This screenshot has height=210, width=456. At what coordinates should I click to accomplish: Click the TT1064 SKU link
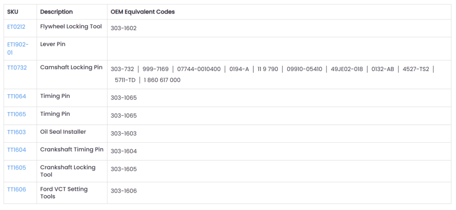point(16,96)
